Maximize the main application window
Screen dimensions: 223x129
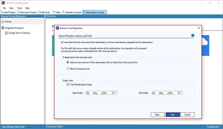[210, 3]
